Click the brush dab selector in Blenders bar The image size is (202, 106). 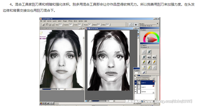pyautogui.click(x=136, y=25)
